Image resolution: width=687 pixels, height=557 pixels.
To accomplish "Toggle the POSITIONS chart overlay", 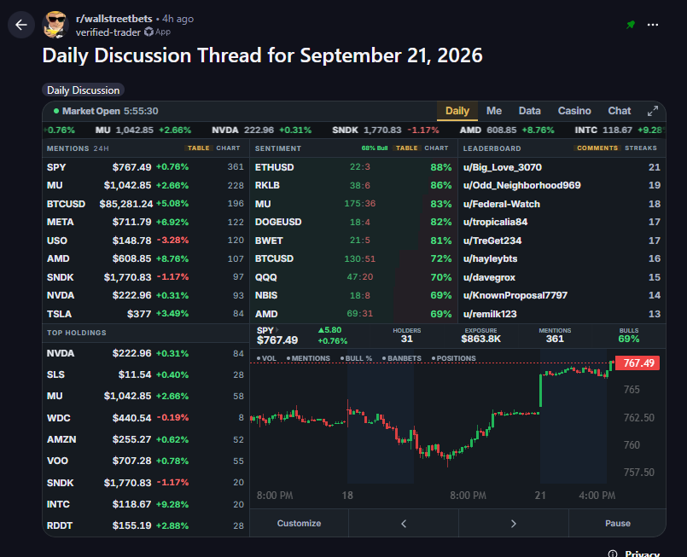I will pyautogui.click(x=454, y=358).
